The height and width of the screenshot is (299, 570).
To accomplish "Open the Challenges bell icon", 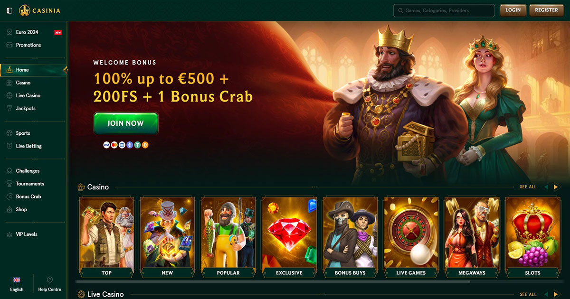I will (9, 171).
